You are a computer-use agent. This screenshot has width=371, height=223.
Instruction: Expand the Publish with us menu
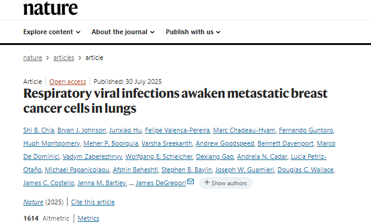click(193, 32)
